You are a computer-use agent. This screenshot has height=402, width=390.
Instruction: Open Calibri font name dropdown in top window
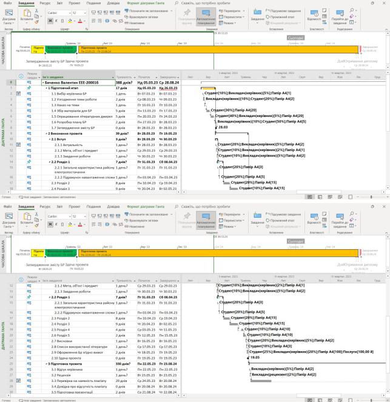[70, 13]
